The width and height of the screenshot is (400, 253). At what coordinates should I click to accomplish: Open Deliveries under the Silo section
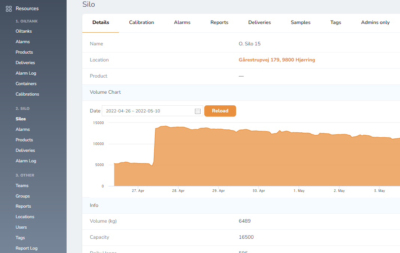tap(25, 150)
